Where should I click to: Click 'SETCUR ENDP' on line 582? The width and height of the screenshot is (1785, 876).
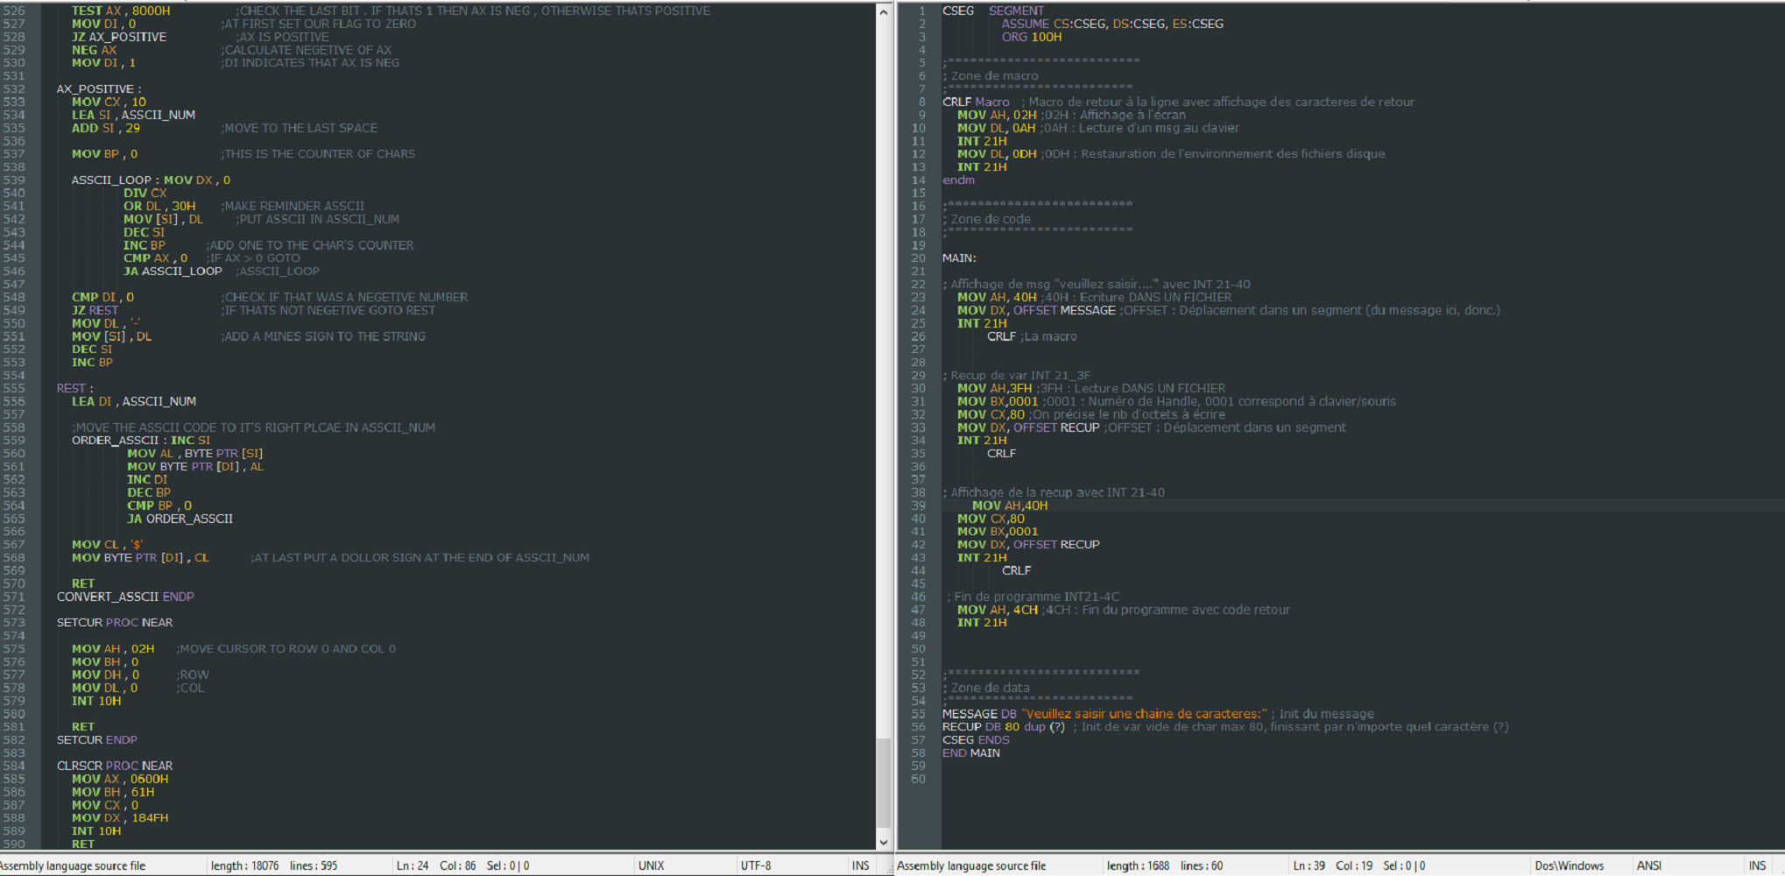97,739
